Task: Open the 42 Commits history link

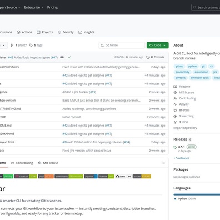Action: click(155, 57)
